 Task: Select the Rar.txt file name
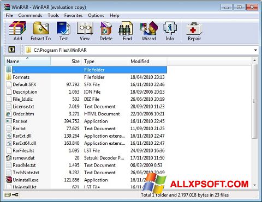point(19,128)
